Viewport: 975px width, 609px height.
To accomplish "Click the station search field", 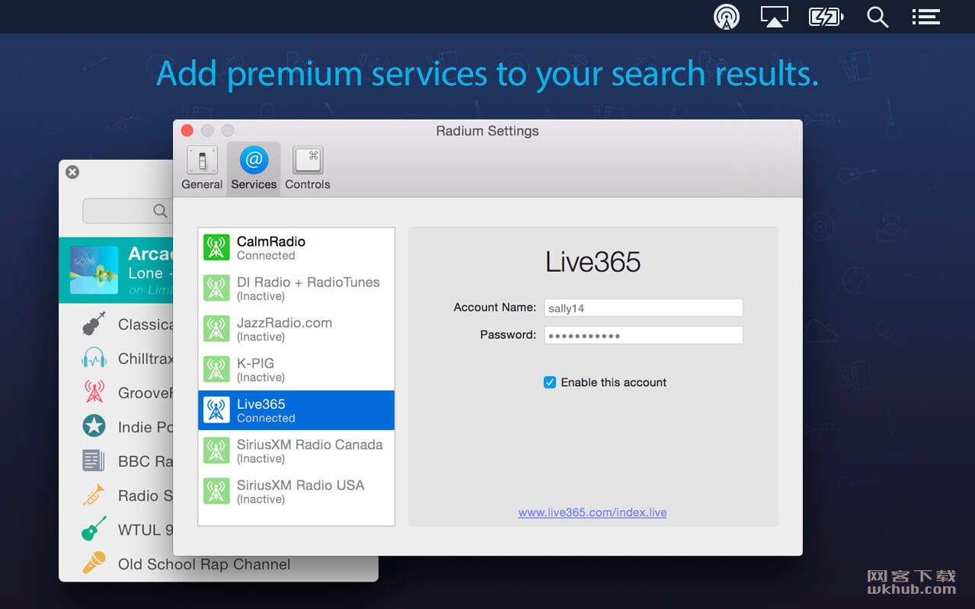I will [128, 211].
